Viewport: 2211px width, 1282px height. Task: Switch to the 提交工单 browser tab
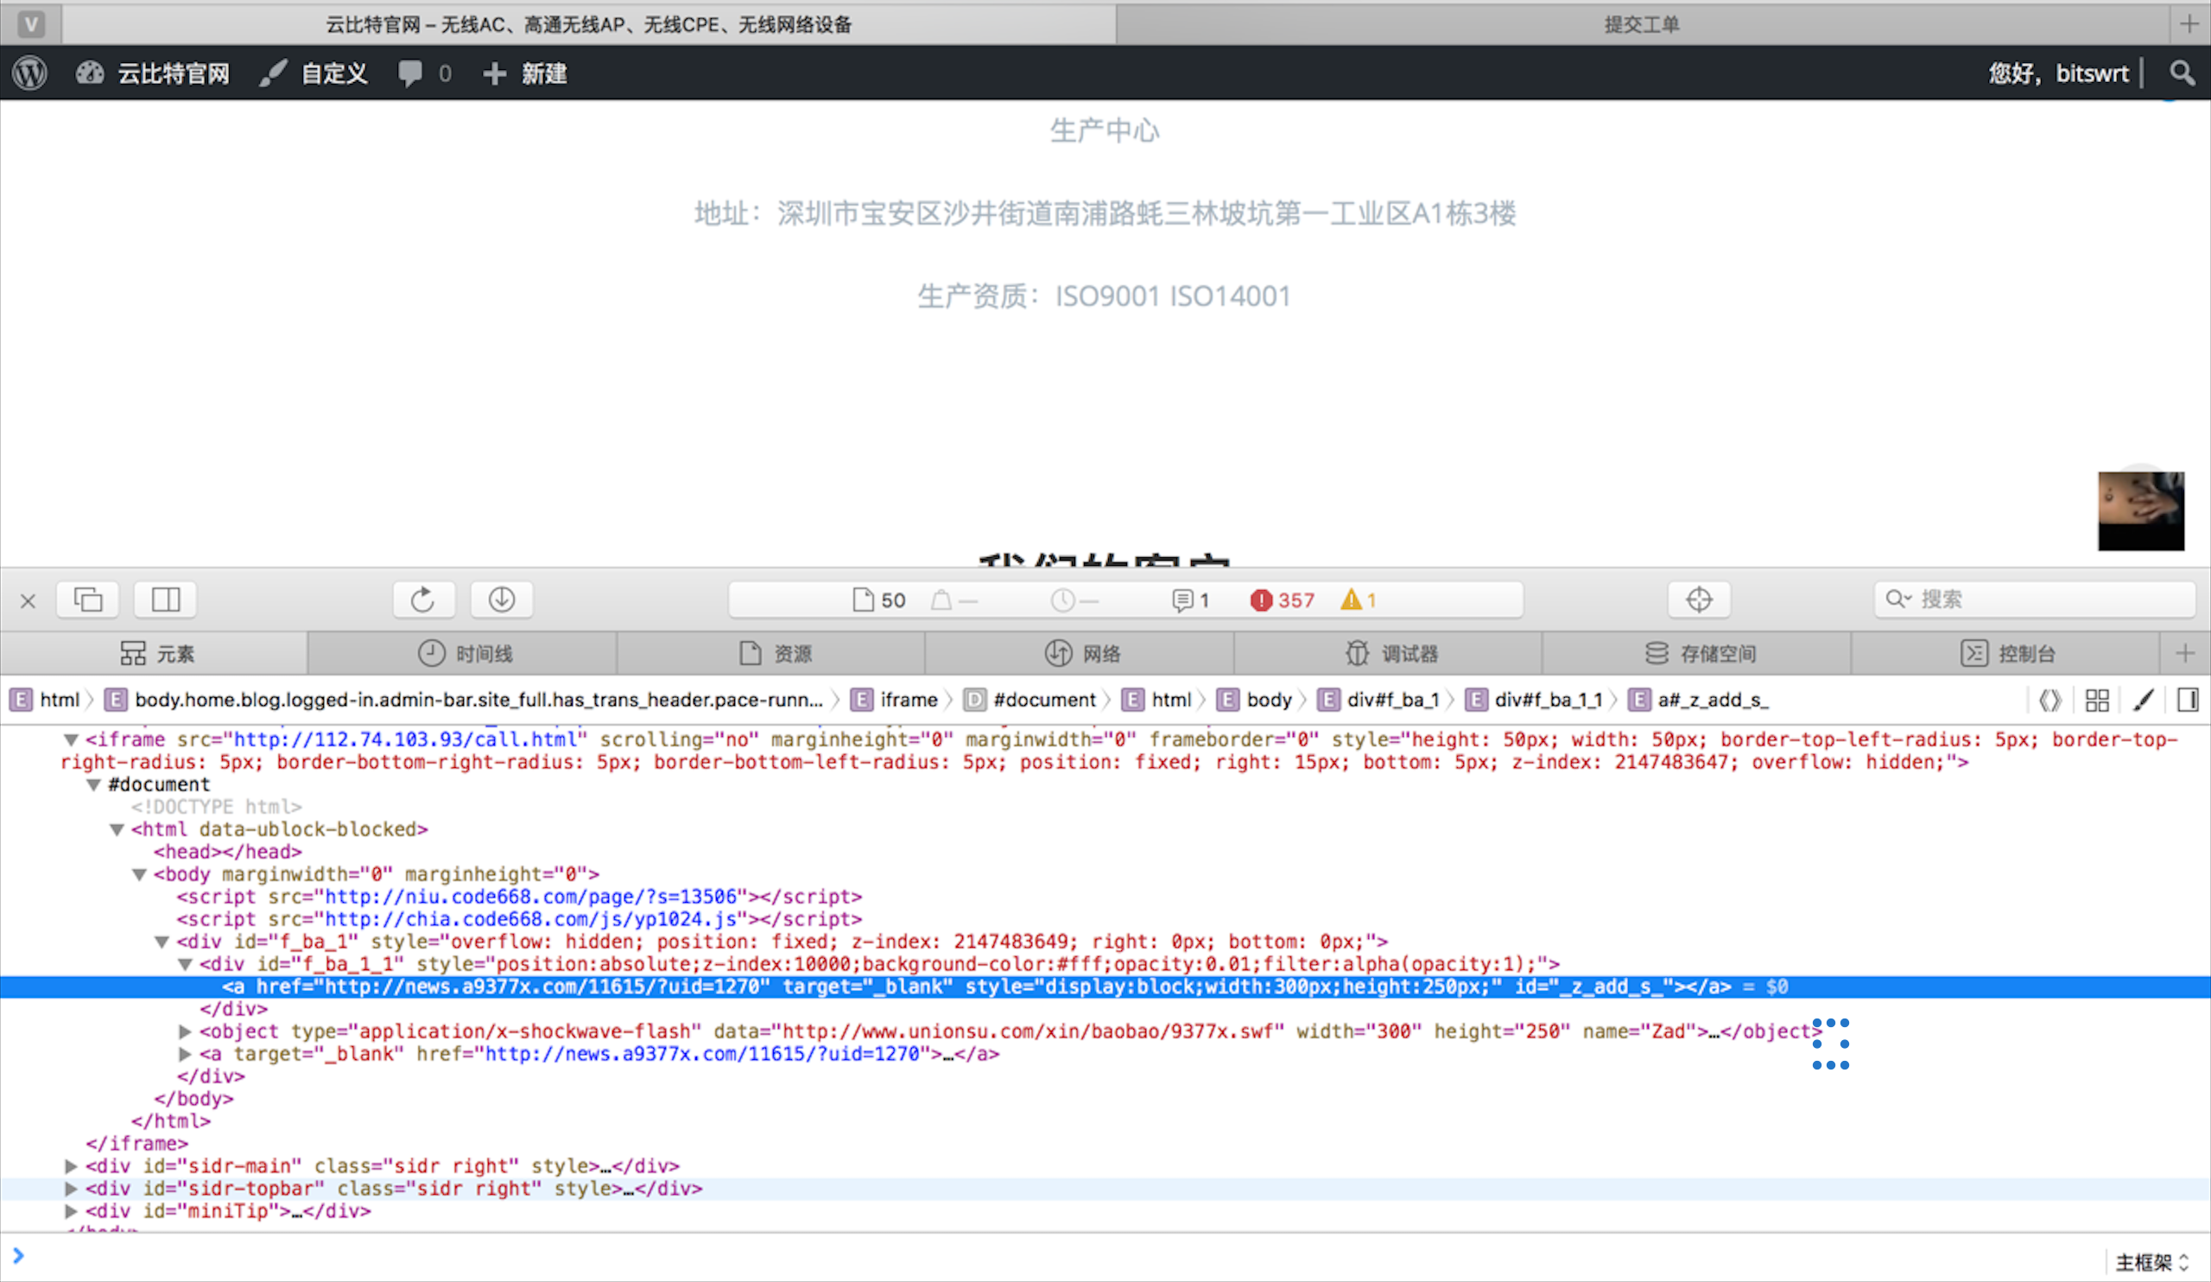pos(1642,23)
